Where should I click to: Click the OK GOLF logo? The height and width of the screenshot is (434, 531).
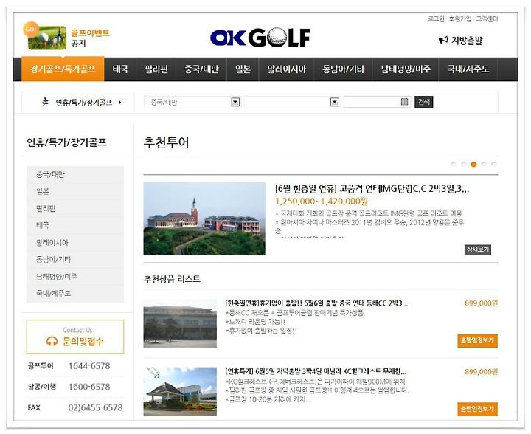[260, 38]
